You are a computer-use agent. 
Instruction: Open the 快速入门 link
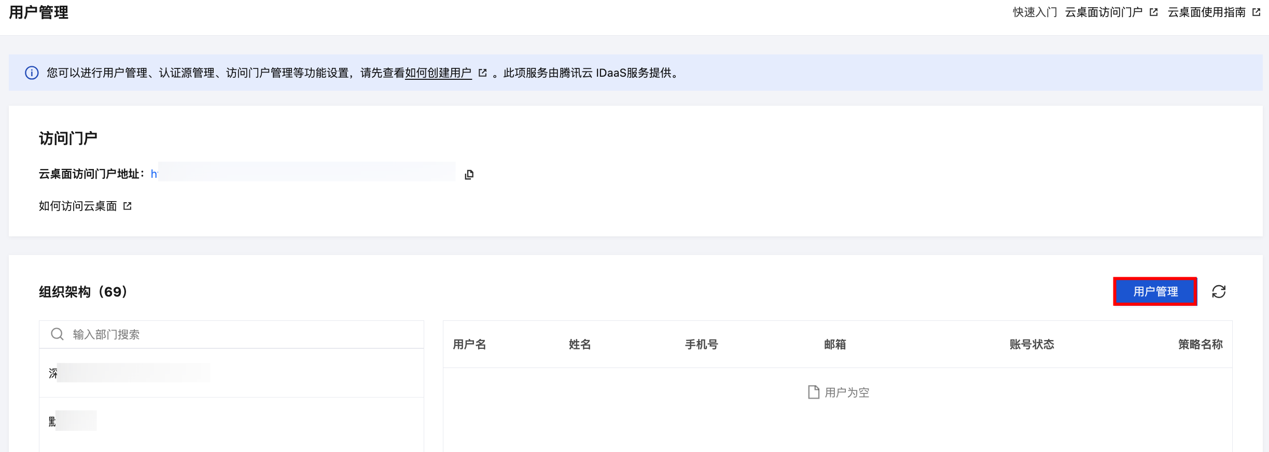click(1035, 12)
